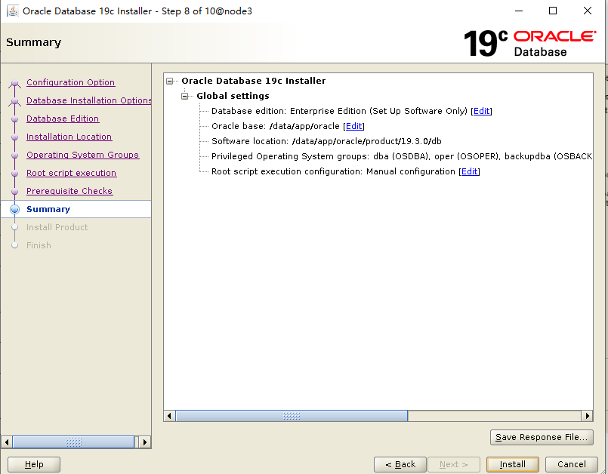The image size is (608, 474).
Task: Click the Save Response File button
Action: [x=542, y=437]
